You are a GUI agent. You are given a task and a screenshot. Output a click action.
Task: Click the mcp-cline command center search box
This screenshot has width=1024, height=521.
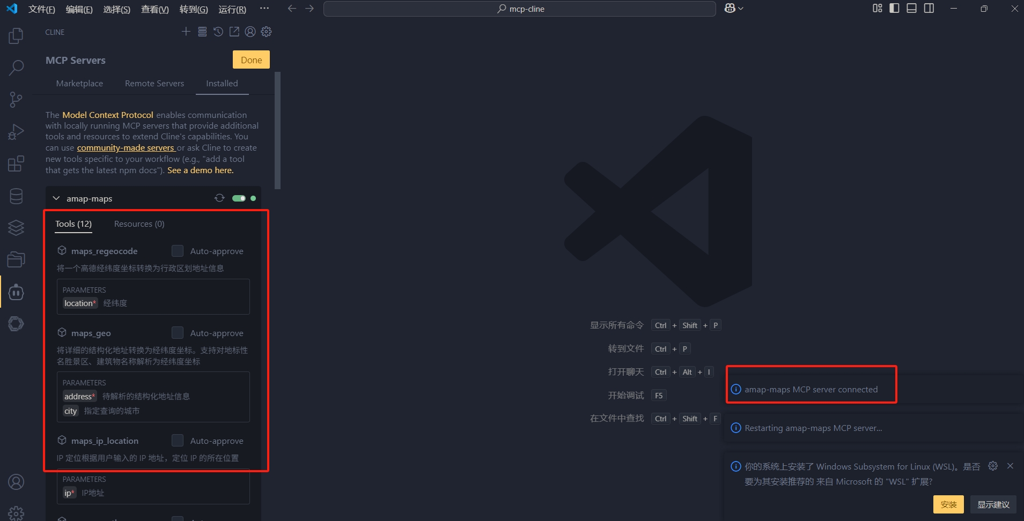519,9
